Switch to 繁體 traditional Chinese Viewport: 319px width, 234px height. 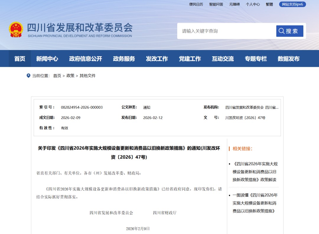[269, 4]
